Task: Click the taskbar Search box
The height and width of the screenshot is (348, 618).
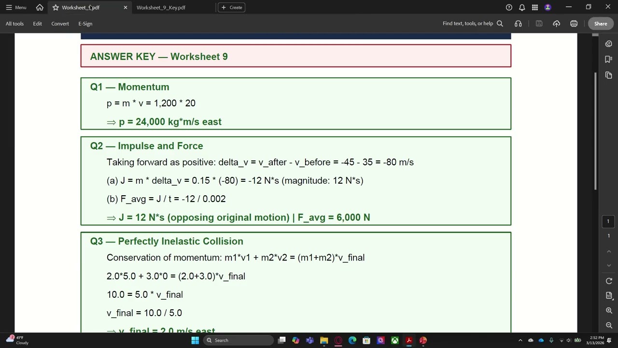Action: 239,340
